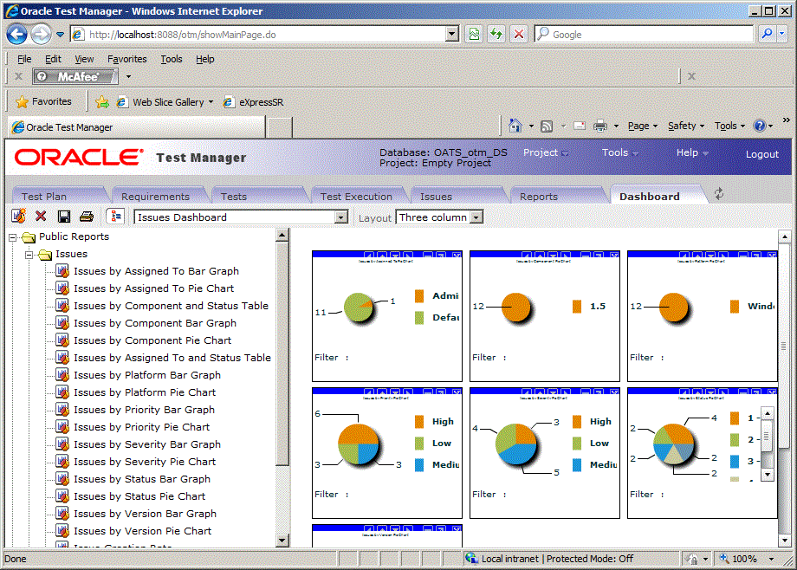
Task: Click the address bar URL field
Action: click(265, 35)
